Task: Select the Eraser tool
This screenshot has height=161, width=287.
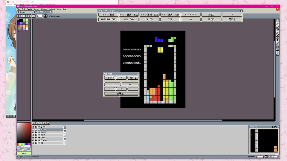Action: click(277, 27)
